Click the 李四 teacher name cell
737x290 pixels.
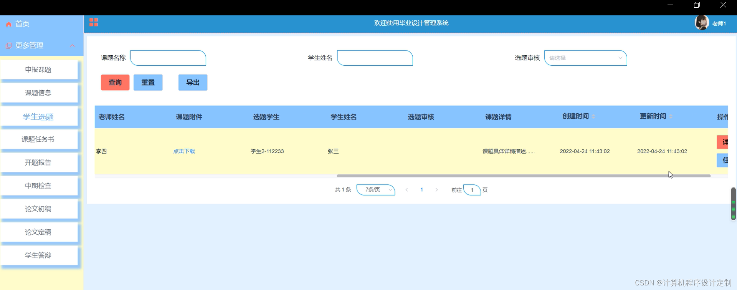point(101,151)
